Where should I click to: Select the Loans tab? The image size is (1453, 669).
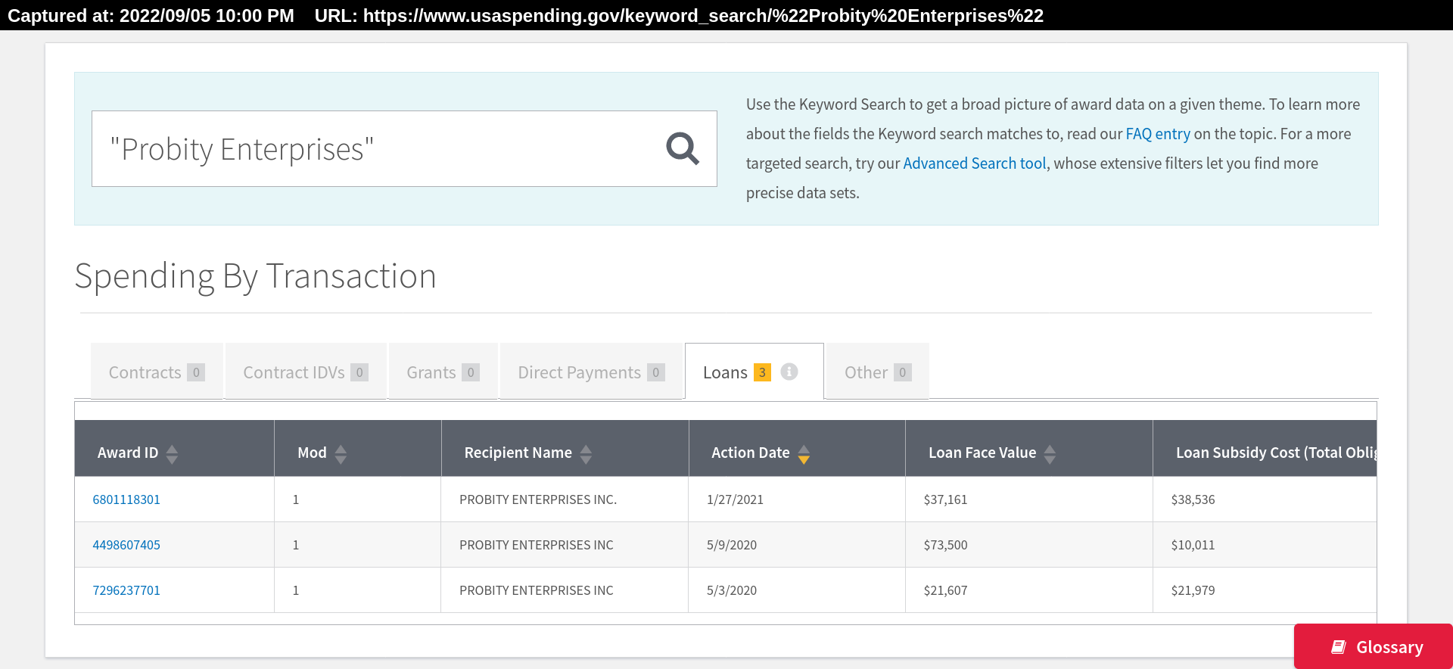pos(754,372)
